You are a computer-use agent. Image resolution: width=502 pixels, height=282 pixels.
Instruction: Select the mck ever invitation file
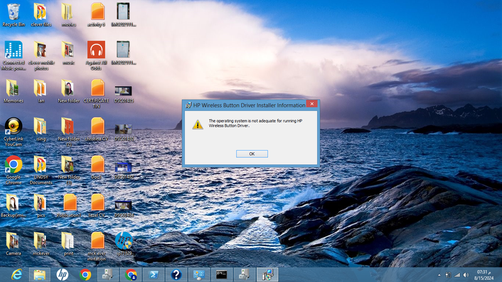click(x=97, y=246)
